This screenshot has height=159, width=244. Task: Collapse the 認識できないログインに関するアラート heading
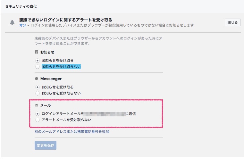[66, 20]
